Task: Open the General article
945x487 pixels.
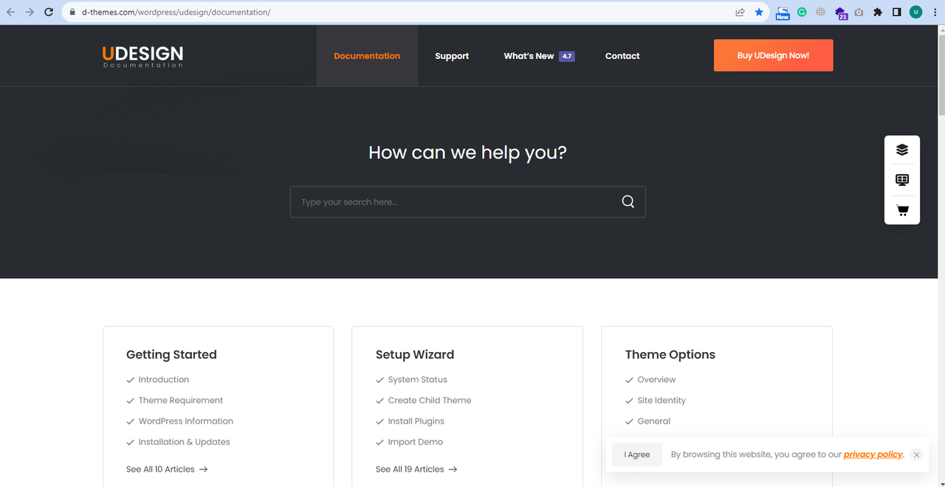Action: [654, 421]
